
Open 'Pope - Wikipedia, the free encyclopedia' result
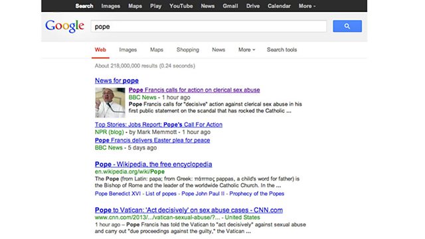(x=153, y=164)
